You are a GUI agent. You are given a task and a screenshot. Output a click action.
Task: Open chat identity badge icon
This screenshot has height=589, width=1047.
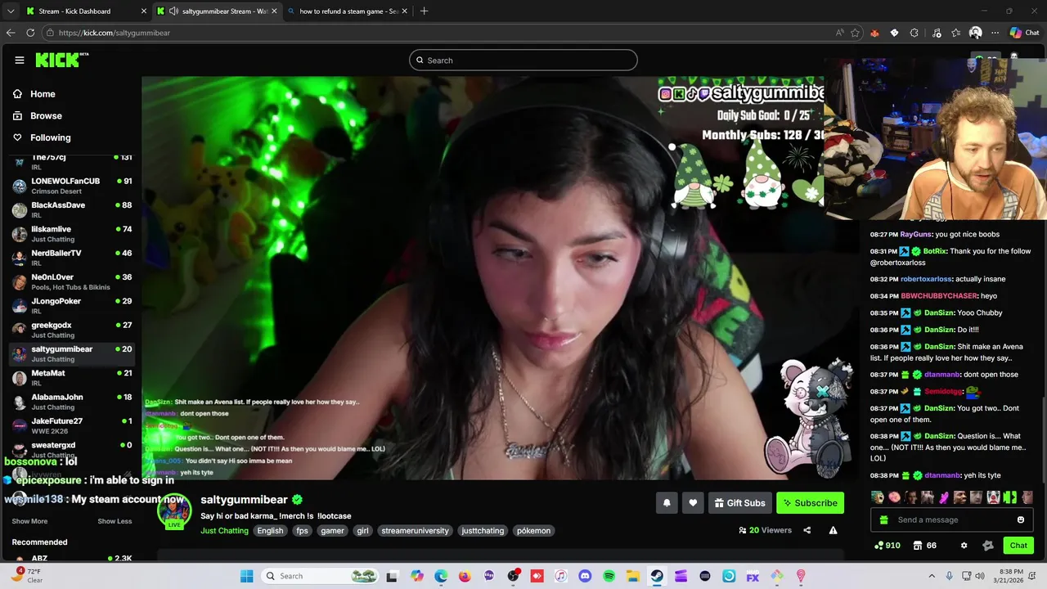[988, 545]
